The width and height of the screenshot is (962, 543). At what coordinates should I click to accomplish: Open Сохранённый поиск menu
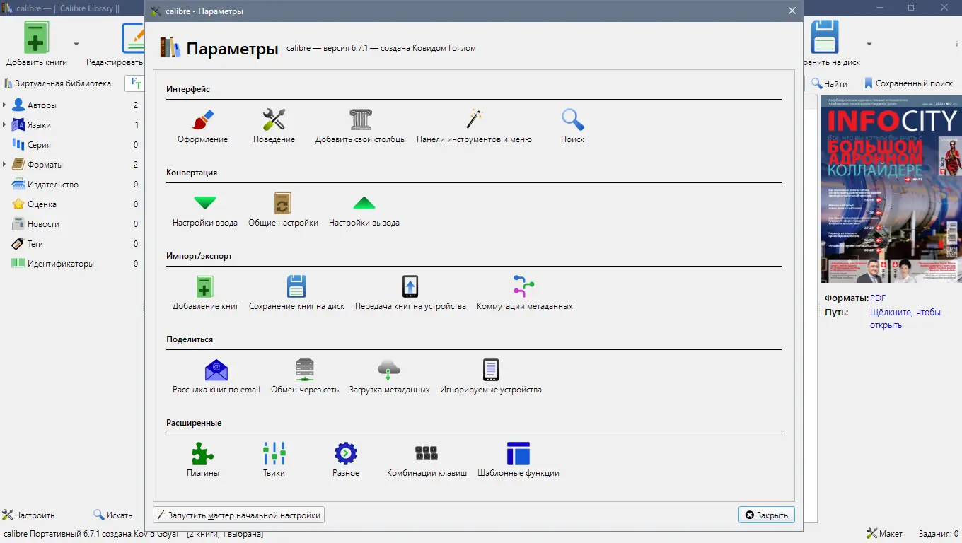point(908,83)
